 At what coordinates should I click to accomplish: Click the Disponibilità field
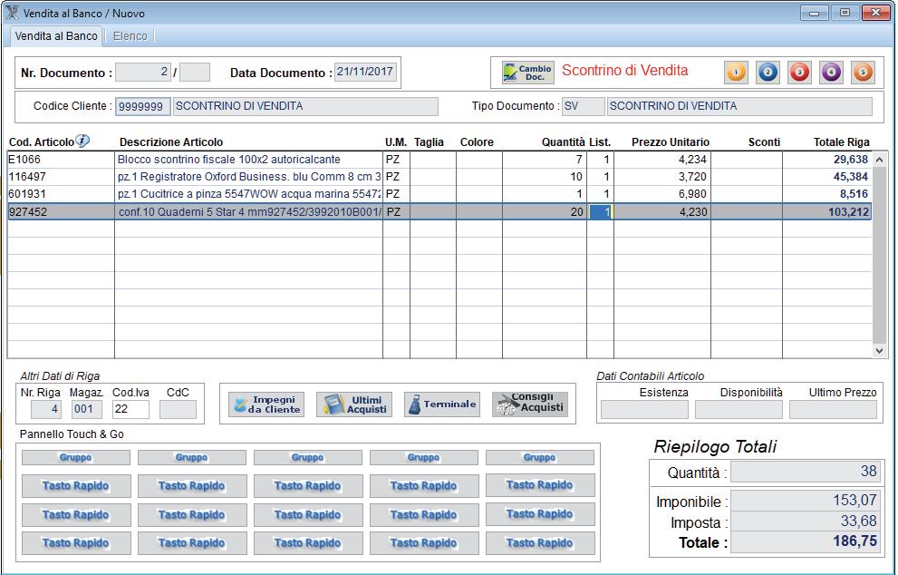[739, 409]
